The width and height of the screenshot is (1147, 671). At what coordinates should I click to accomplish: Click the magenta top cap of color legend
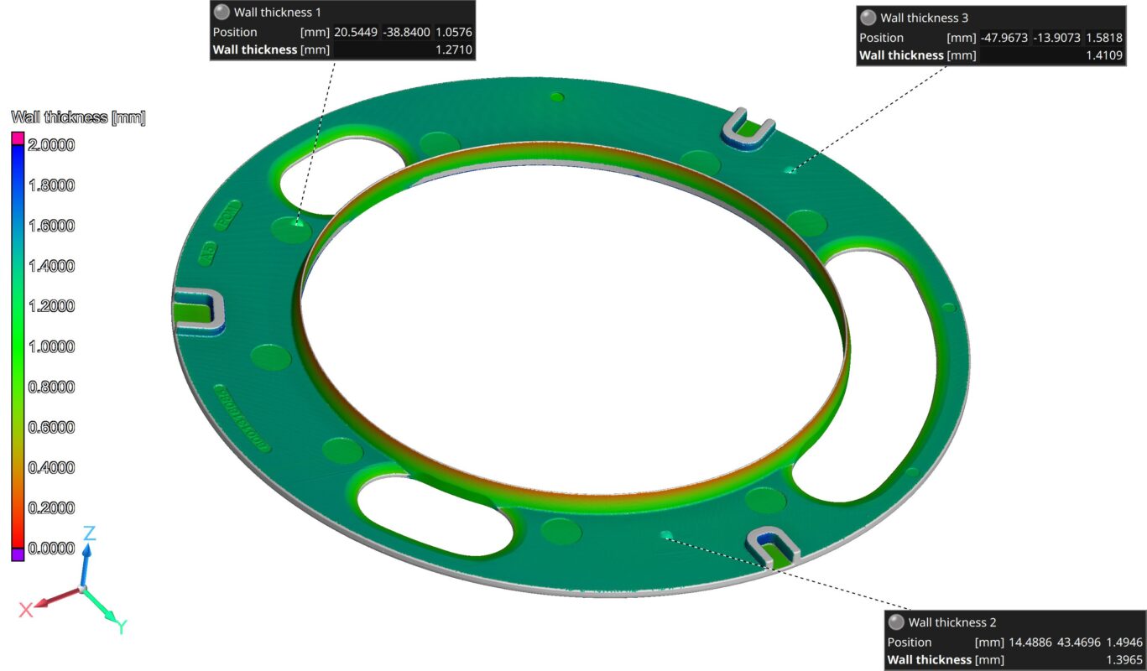click(x=18, y=138)
